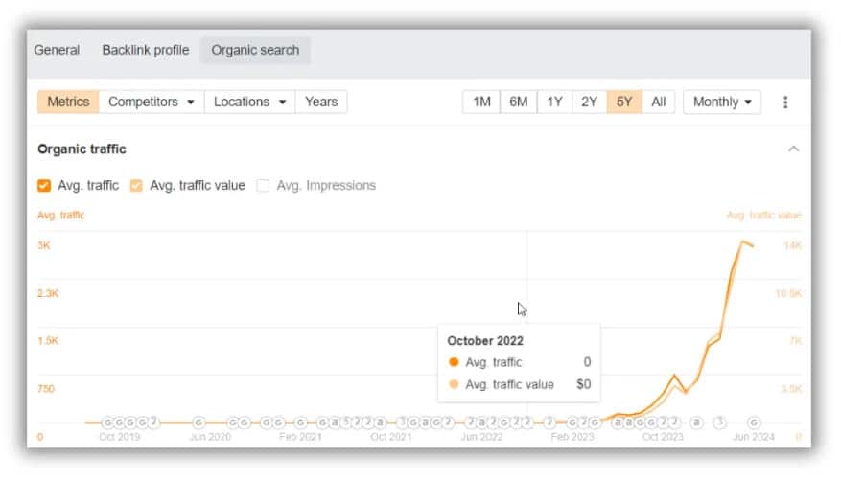
Task: Collapse the Organic traffic section chevron
Action: point(794,149)
